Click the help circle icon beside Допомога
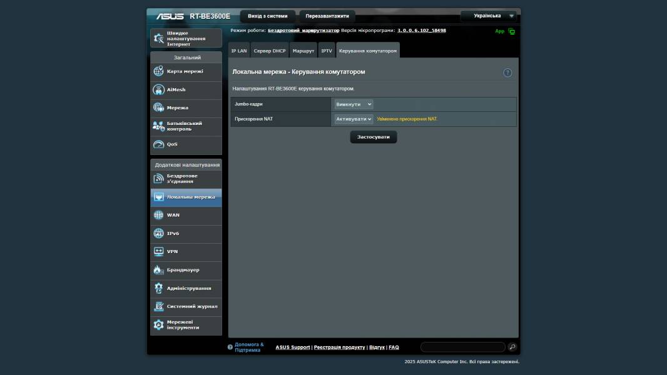 click(x=230, y=347)
